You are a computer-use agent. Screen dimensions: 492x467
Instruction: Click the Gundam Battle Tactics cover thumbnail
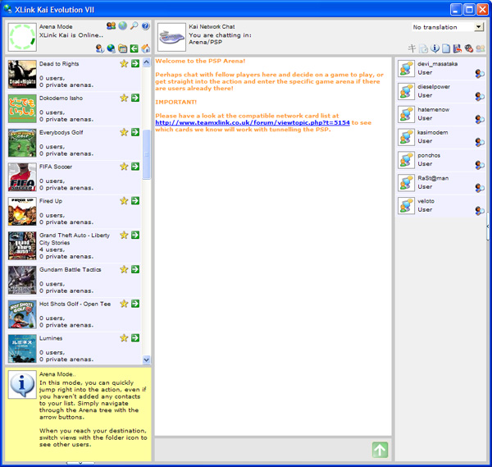(x=22, y=280)
